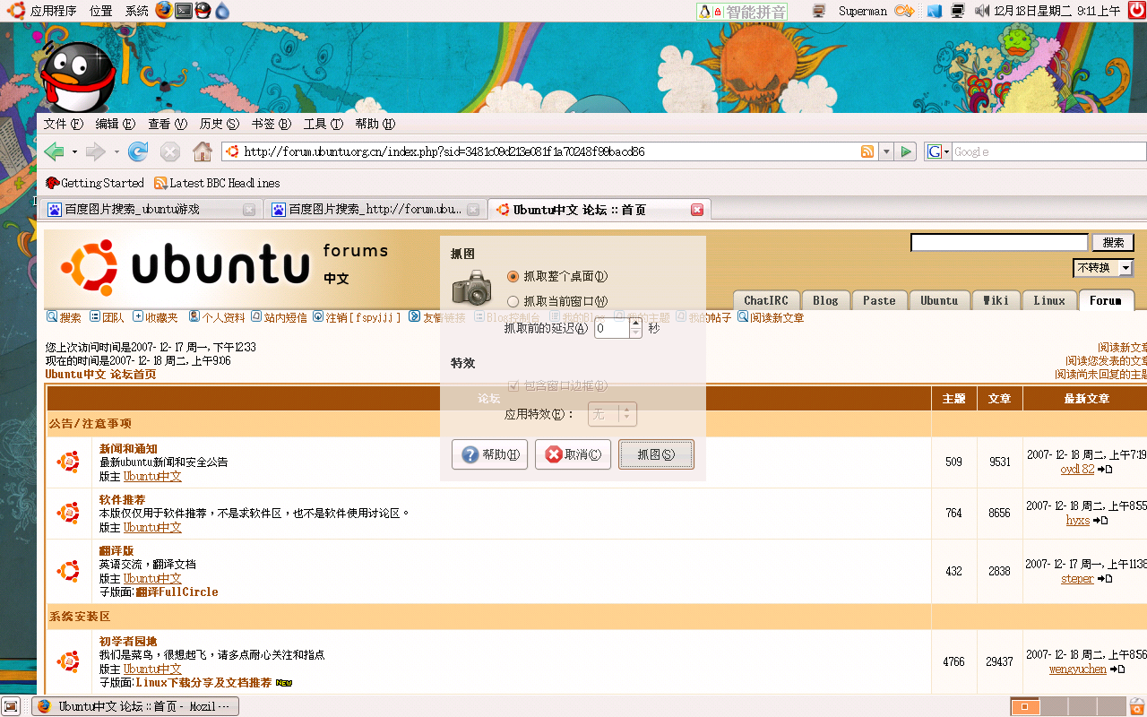Click the camera icon in screenshot dialog
The height and width of the screenshot is (717, 1147).
pyautogui.click(x=471, y=288)
